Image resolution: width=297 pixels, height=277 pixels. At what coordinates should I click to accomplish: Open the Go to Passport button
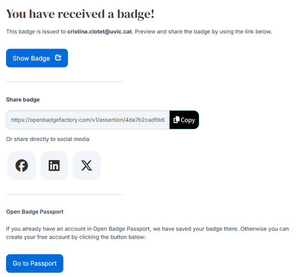pyautogui.click(x=35, y=263)
